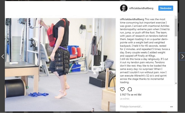Toggle the blue Sledování follow button
185x113 pixels.
coord(166,8)
